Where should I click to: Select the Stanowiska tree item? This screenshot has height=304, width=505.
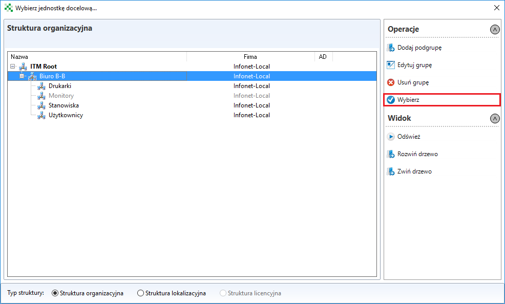click(x=64, y=105)
